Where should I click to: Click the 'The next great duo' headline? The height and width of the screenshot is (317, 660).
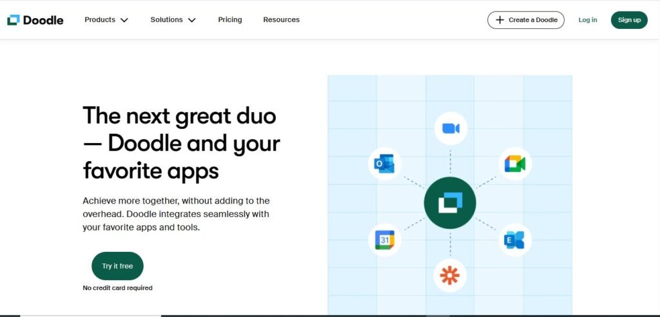pyautogui.click(x=181, y=143)
